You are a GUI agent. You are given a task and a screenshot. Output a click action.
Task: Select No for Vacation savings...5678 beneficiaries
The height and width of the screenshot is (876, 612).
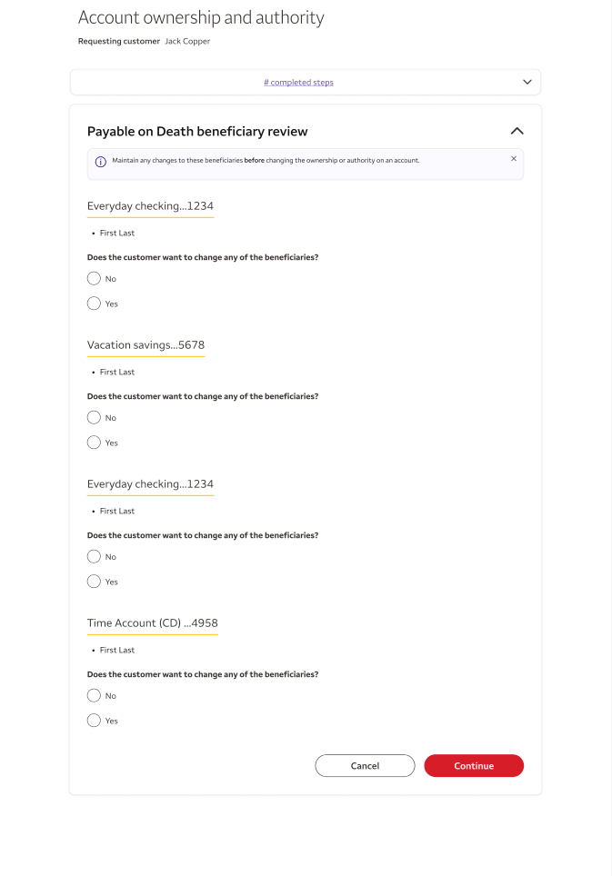tap(94, 418)
